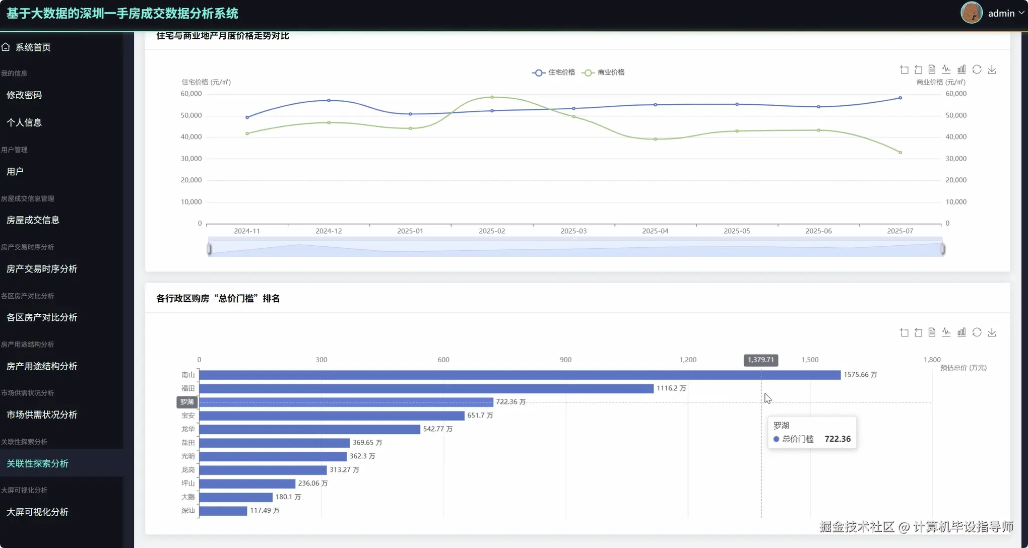Open data view on district ranking chart

pos(932,332)
